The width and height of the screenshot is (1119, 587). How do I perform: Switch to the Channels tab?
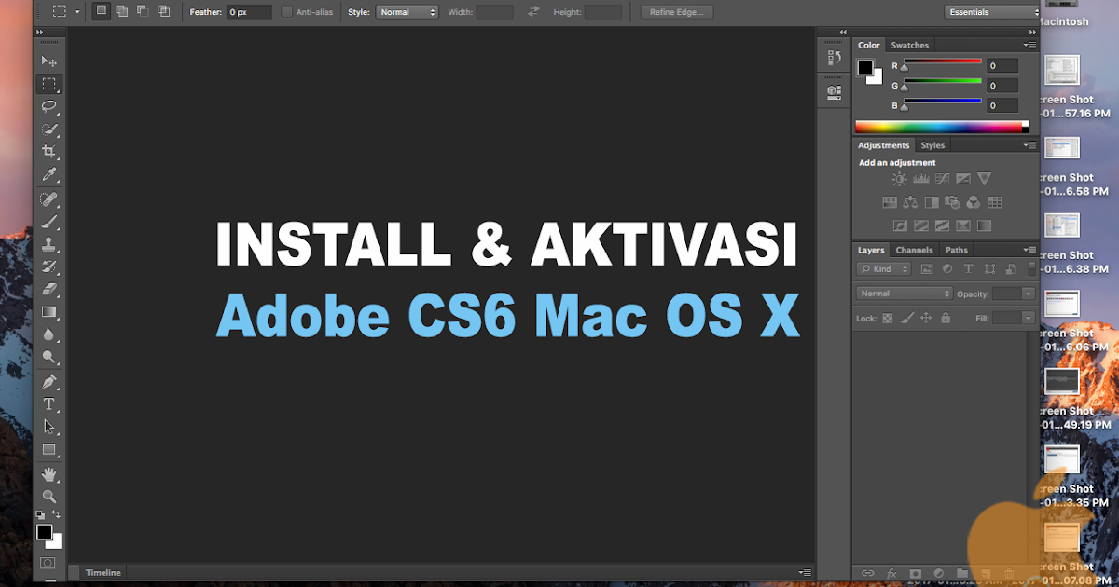tap(914, 249)
